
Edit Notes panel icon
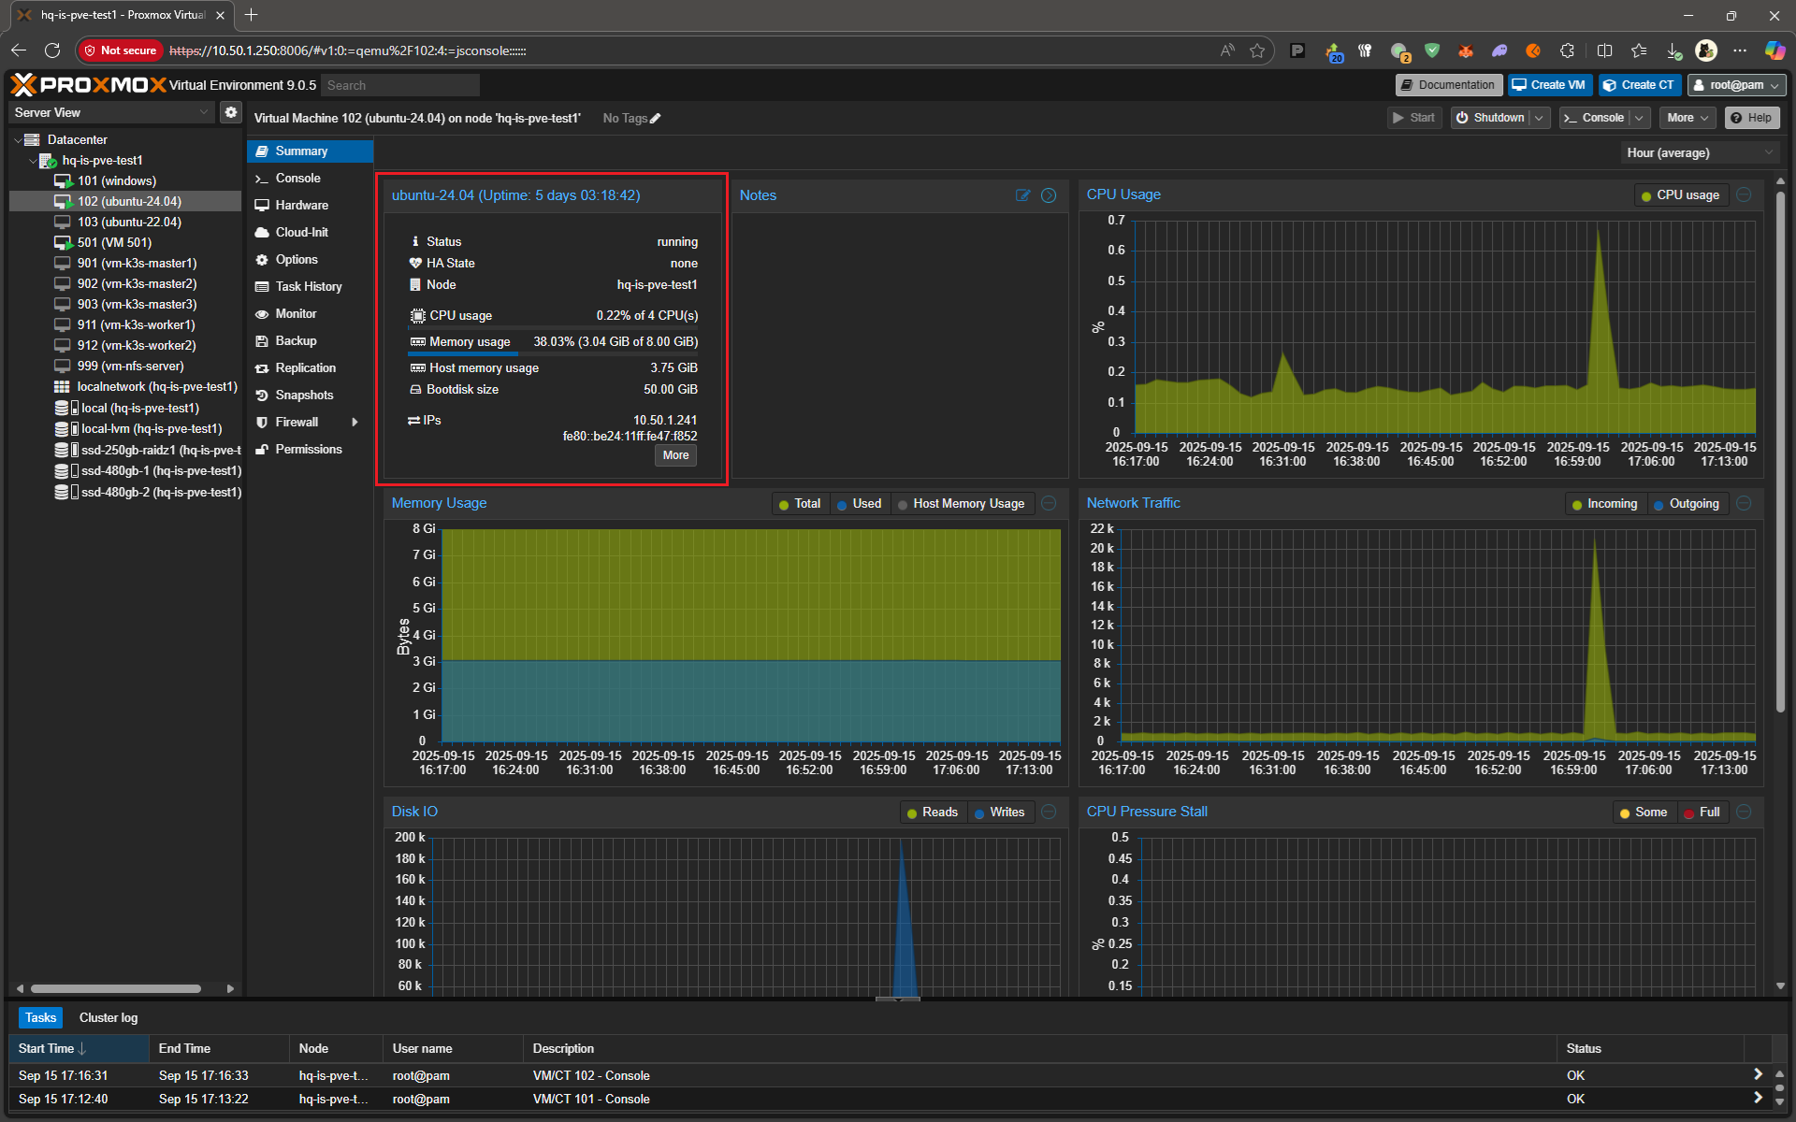pos(1022,195)
